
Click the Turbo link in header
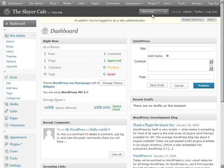click(198, 12)
